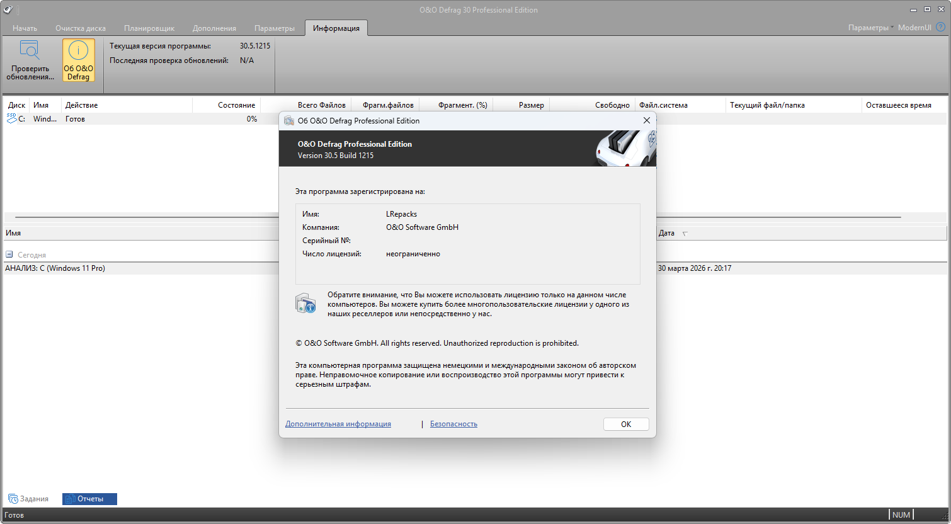
Task: Open the Параметры dropdown at top right
Action: [x=870, y=28]
